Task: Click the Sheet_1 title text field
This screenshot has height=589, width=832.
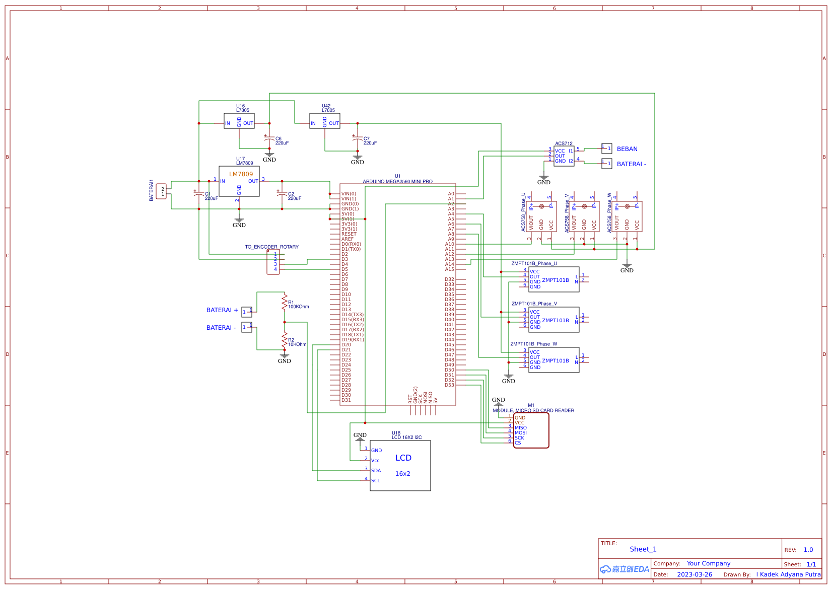Action: [643, 549]
